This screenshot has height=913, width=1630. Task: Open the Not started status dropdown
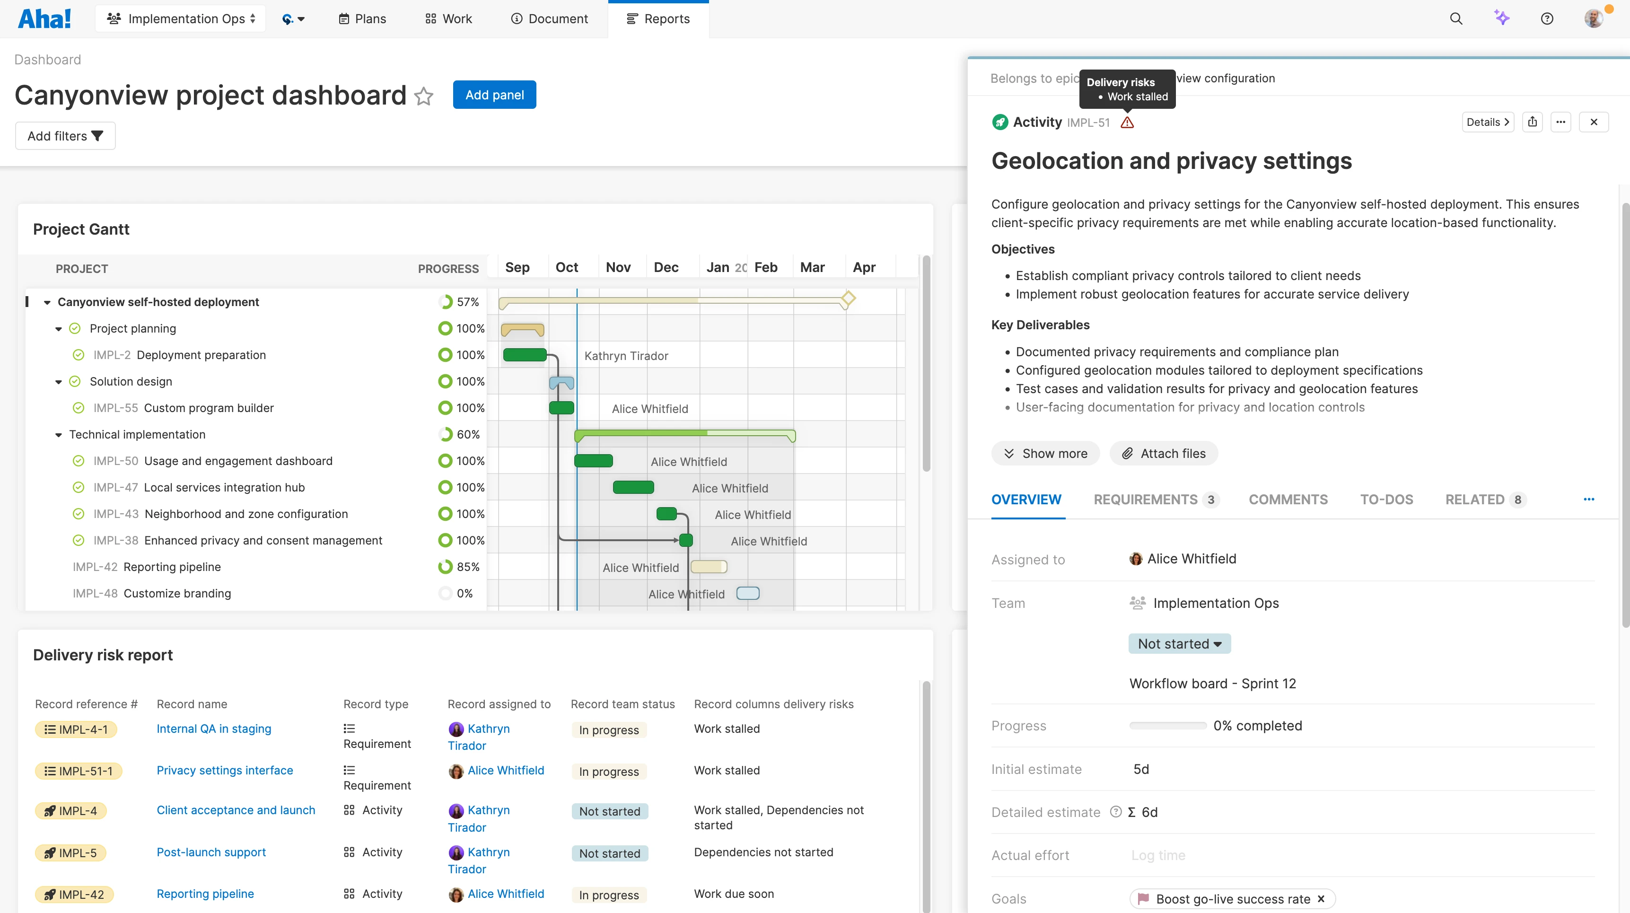click(1179, 643)
